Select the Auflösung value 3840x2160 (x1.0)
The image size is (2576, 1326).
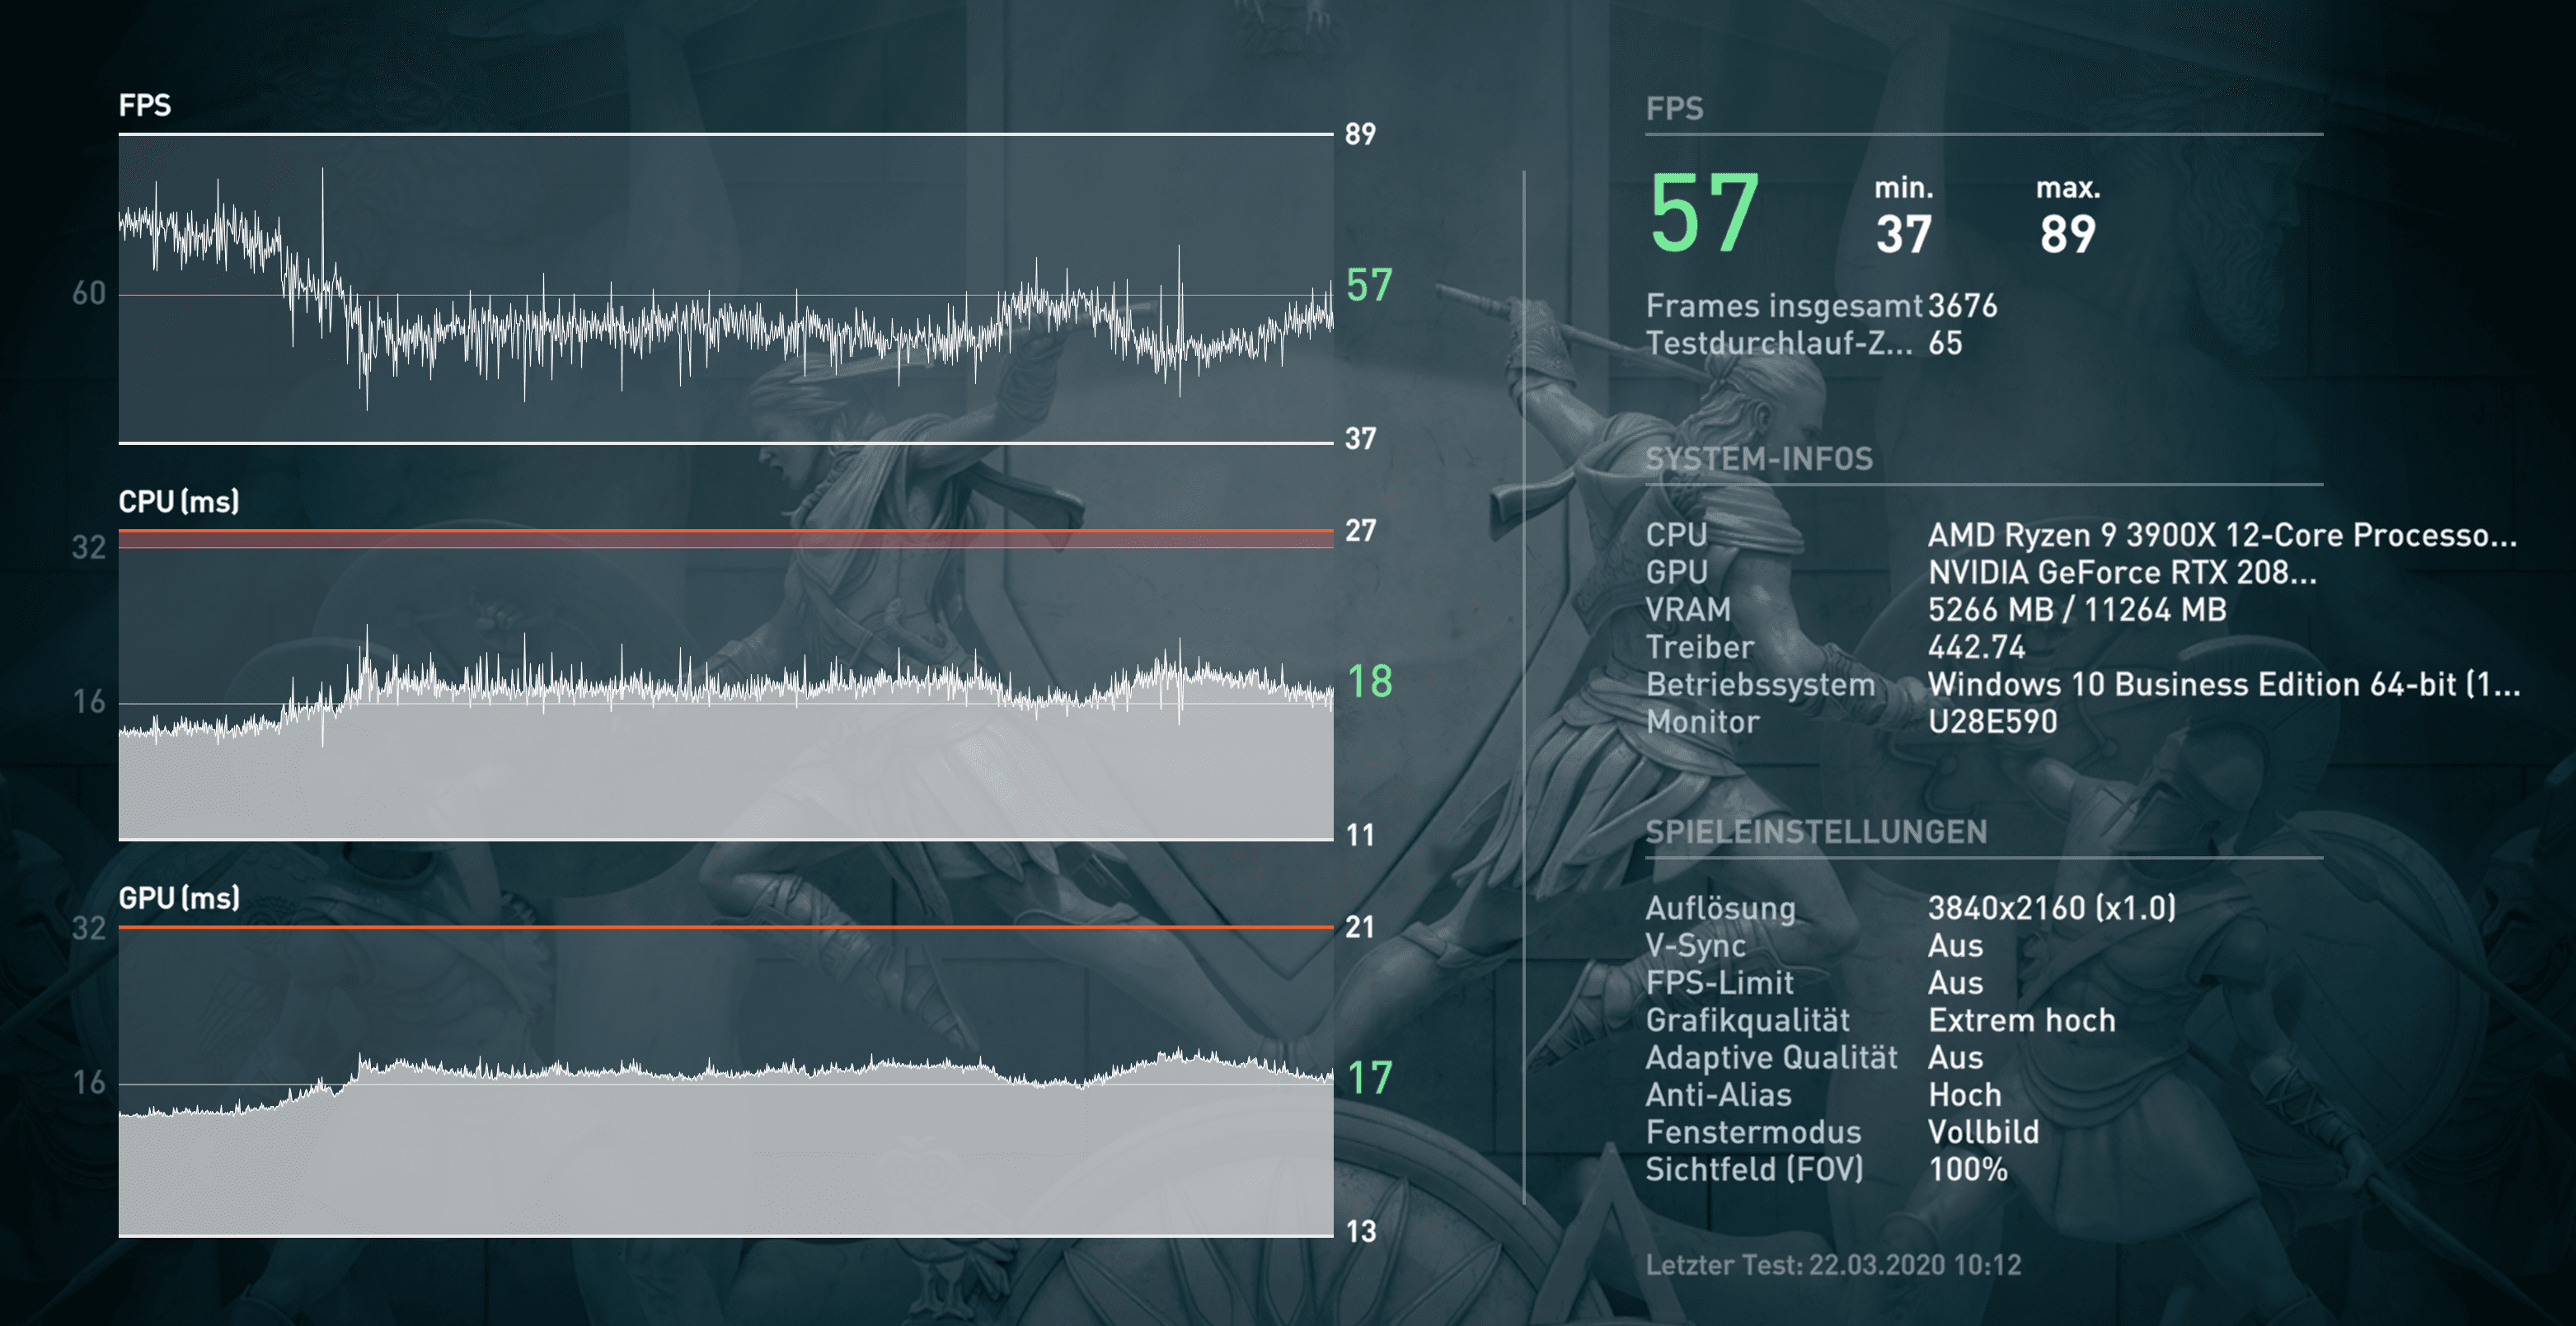(x=2051, y=908)
